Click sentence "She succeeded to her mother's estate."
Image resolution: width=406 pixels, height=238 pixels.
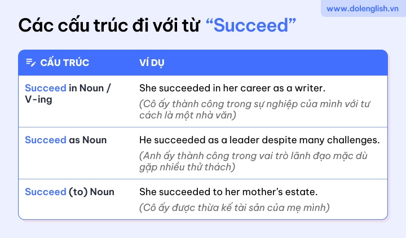tap(228, 192)
